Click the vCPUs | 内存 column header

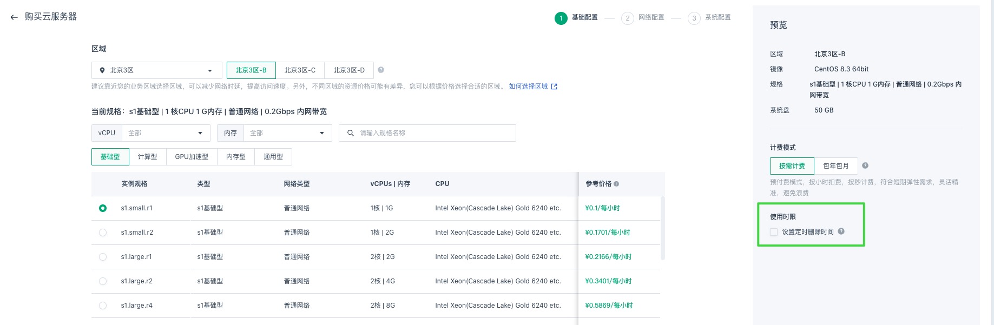[x=390, y=184]
